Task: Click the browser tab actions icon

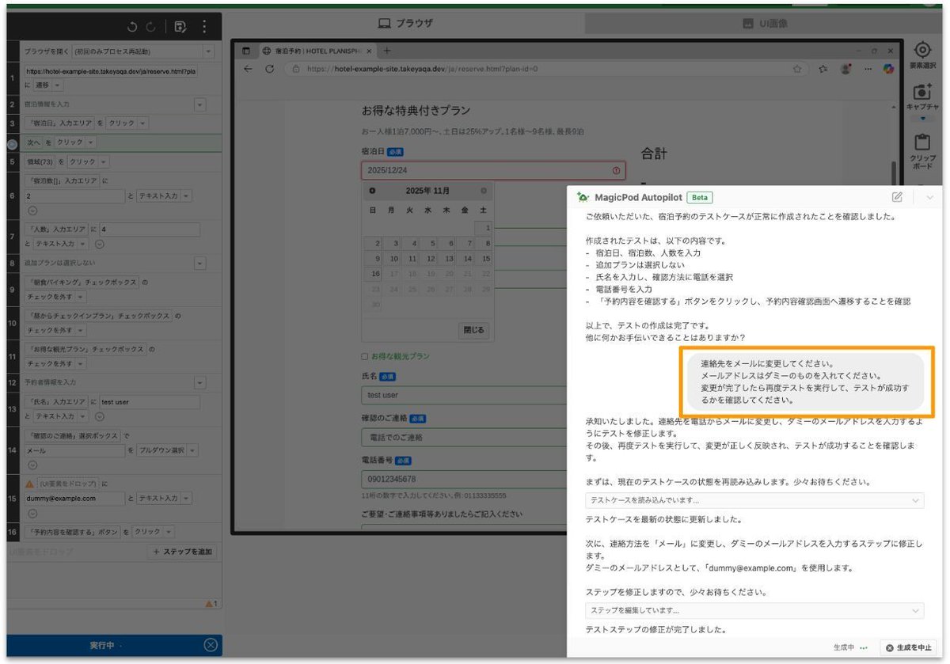Action: (x=246, y=51)
